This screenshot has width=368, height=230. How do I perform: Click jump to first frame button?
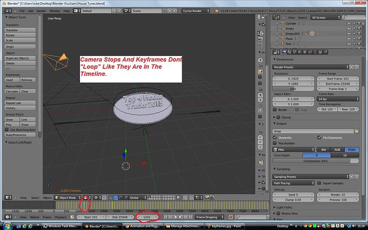click(x=165, y=217)
